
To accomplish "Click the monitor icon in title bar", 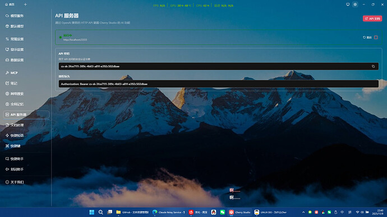I will pyautogui.click(x=348, y=4).
